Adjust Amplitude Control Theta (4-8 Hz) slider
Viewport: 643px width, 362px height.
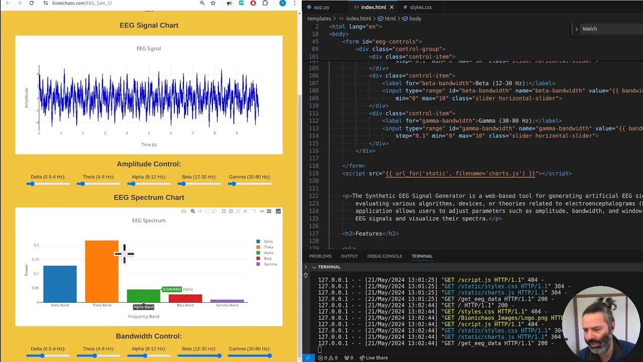[98, 184]
